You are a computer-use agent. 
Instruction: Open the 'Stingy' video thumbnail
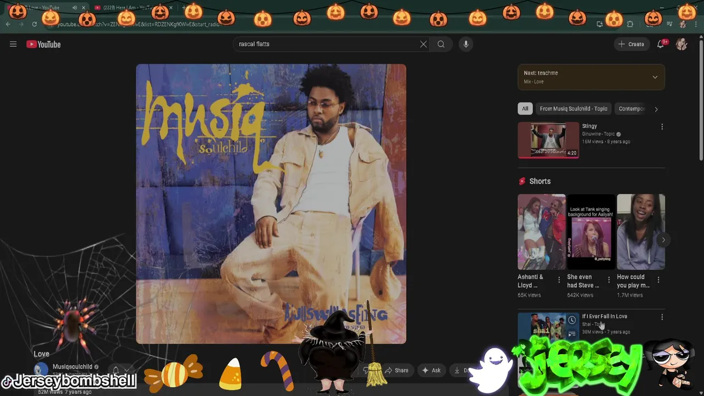pyautogui.click(x=548, y=140)
